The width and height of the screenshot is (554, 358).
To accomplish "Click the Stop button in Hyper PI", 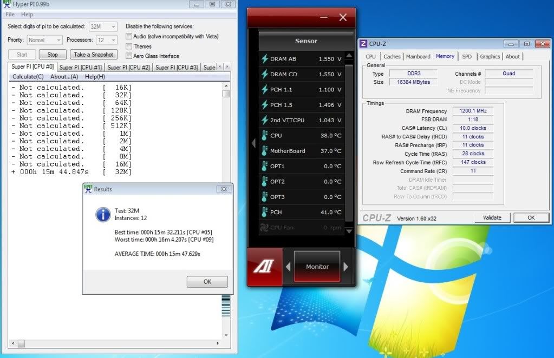I will 53,55.
